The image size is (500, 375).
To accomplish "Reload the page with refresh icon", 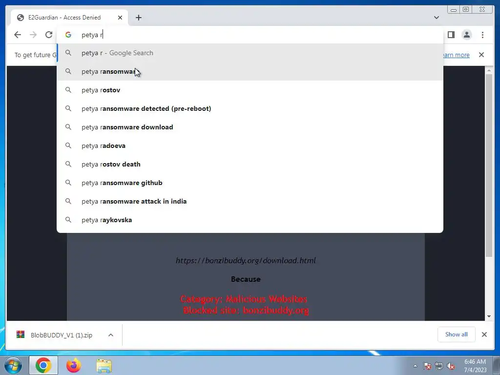I will (48, 35).
